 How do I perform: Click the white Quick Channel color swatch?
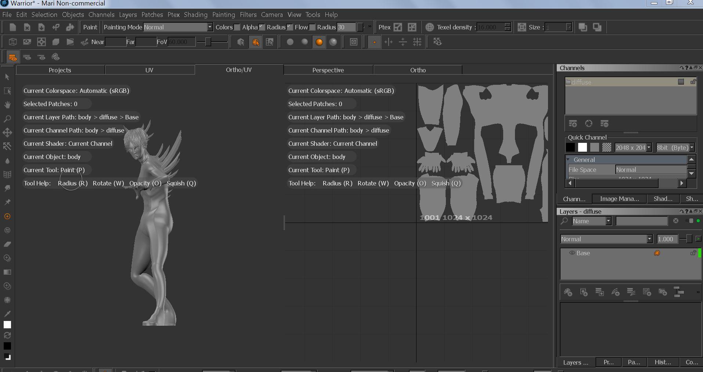coord(582,148)
